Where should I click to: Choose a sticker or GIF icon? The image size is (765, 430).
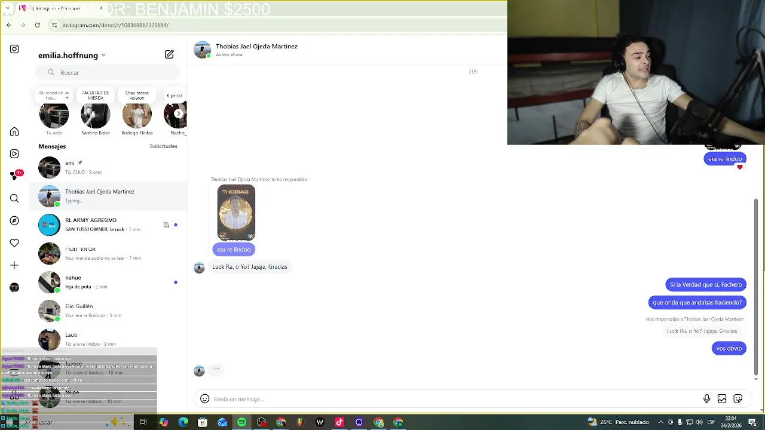pyautogui.click(x=738, y=399)
